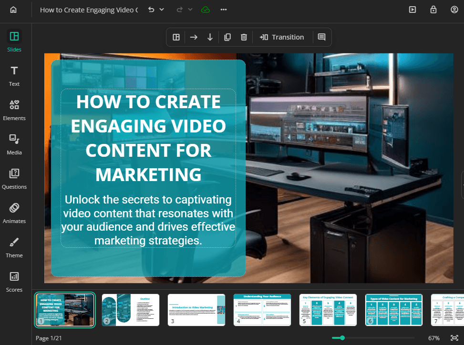Expand the undo history dropdown
464x345 pixels.
coord(162,10)
